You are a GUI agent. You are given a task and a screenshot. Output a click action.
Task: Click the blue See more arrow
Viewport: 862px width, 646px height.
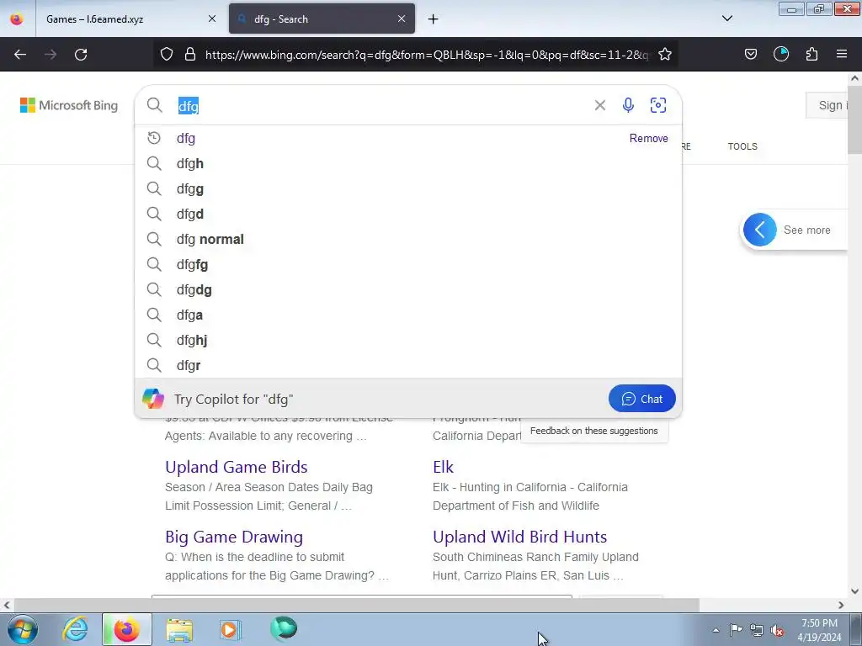coord(760,230)
